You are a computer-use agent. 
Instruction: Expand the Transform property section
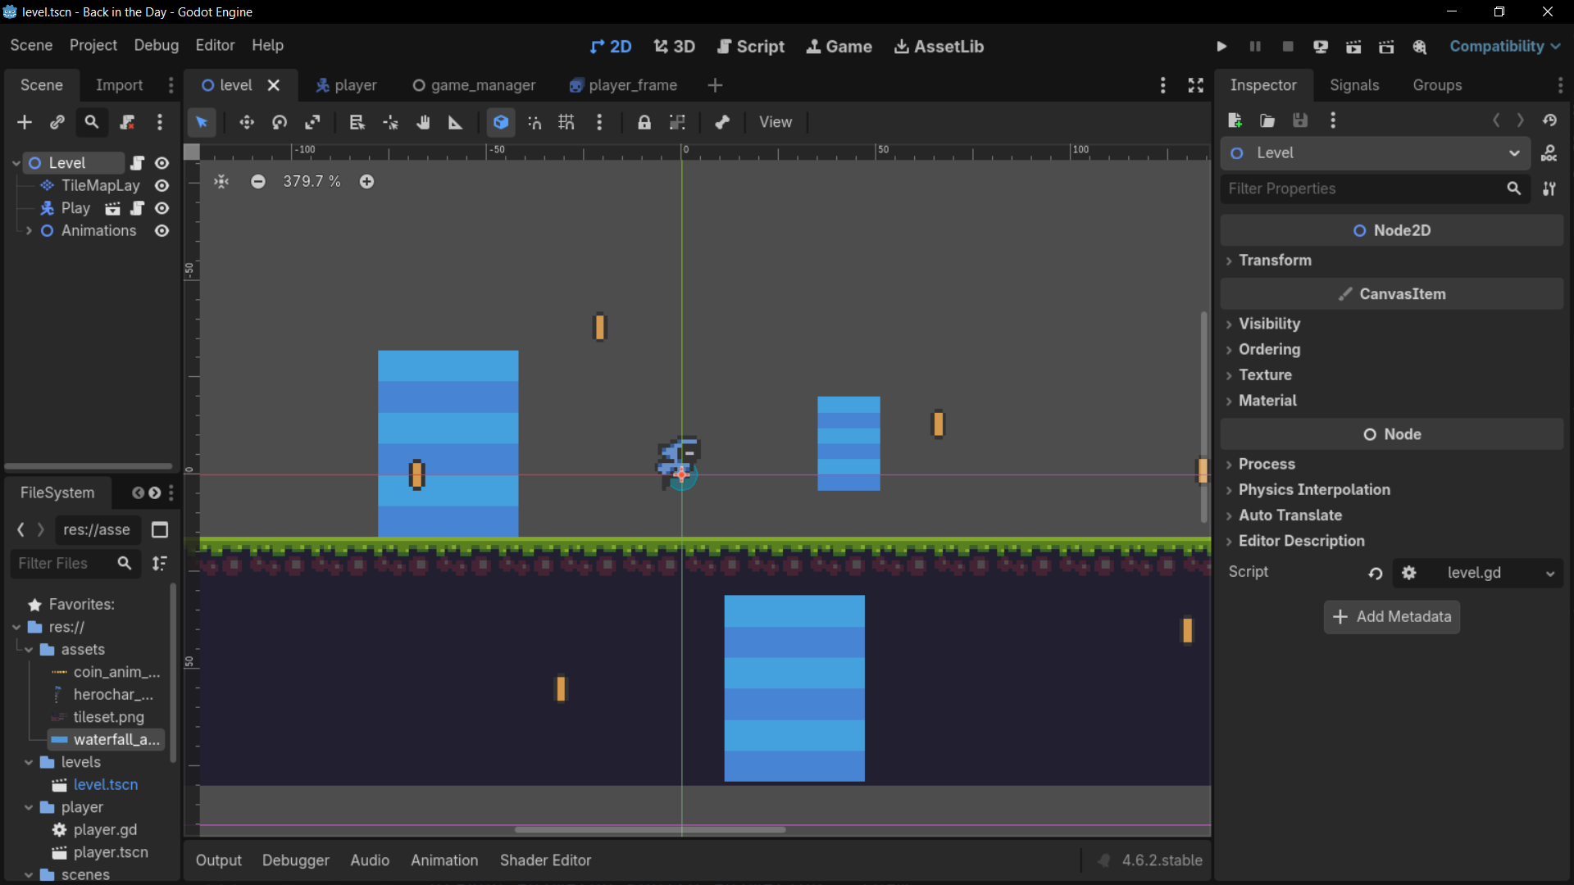[1275, 260]
